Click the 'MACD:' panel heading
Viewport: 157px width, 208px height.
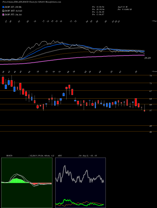pyautogui.click(x=9, y=156)
